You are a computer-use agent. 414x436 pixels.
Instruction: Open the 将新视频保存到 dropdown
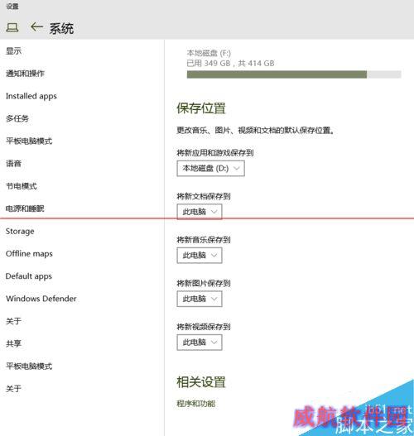tap(200, 343)
